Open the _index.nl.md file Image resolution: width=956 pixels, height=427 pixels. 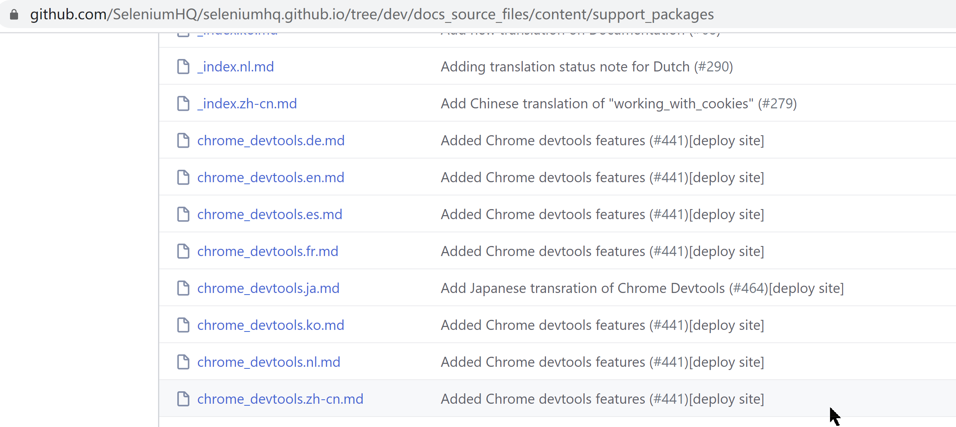pyautogui.click(x=235, y=67)
